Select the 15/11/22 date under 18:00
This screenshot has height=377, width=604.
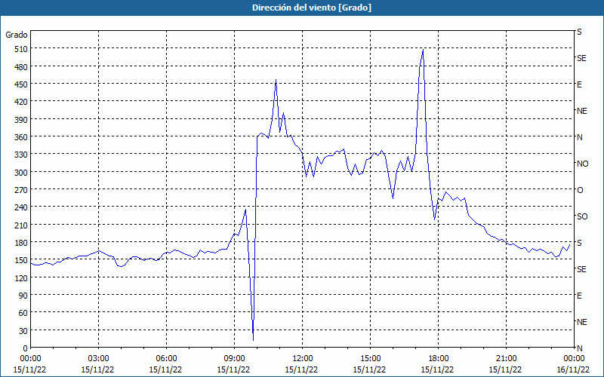[437, 369]
